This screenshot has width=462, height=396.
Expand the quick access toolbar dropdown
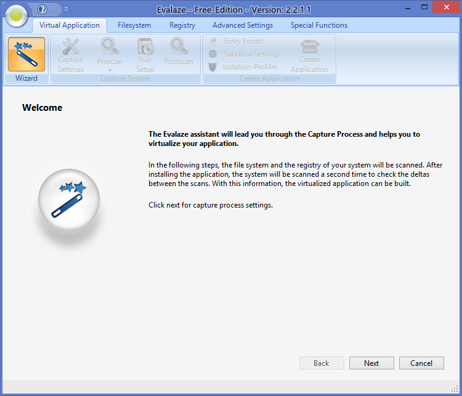pos(67,9)
